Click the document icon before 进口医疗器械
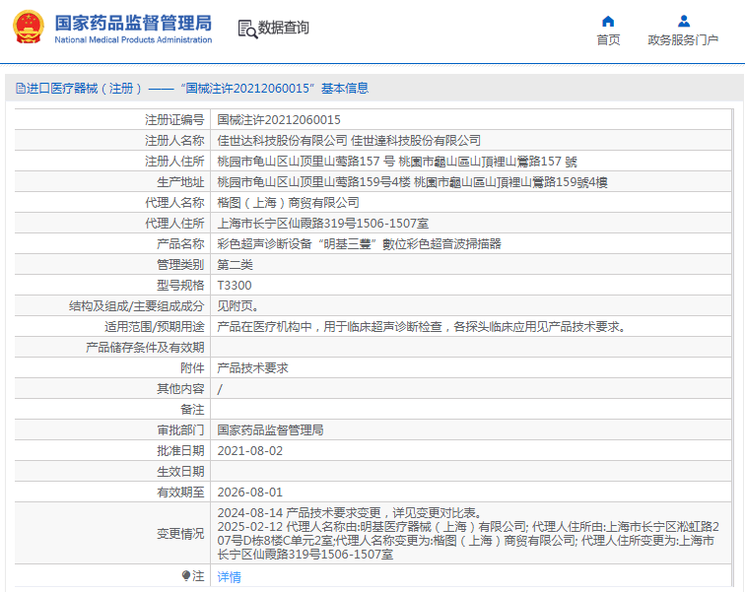Image resolution: width=745 pixels, height=592 pixels. point(20,89)
